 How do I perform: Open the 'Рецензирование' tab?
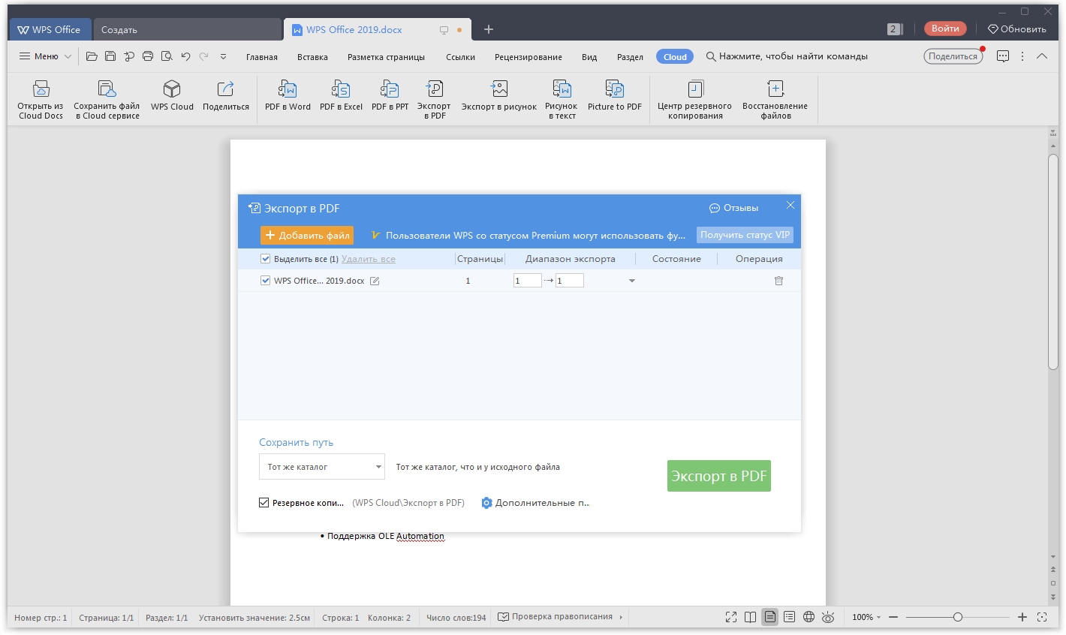(x=528, y=57)
